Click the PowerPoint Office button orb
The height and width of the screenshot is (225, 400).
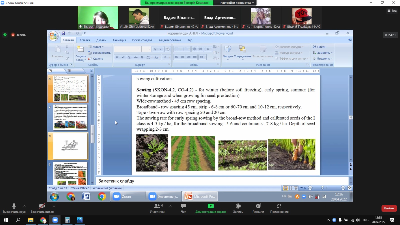tap(53, 36)
